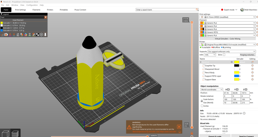The height and width of the screenshot is (137, 258).
Task: Open settings gear for Sharpened Wood part
Action: (252, 69)
